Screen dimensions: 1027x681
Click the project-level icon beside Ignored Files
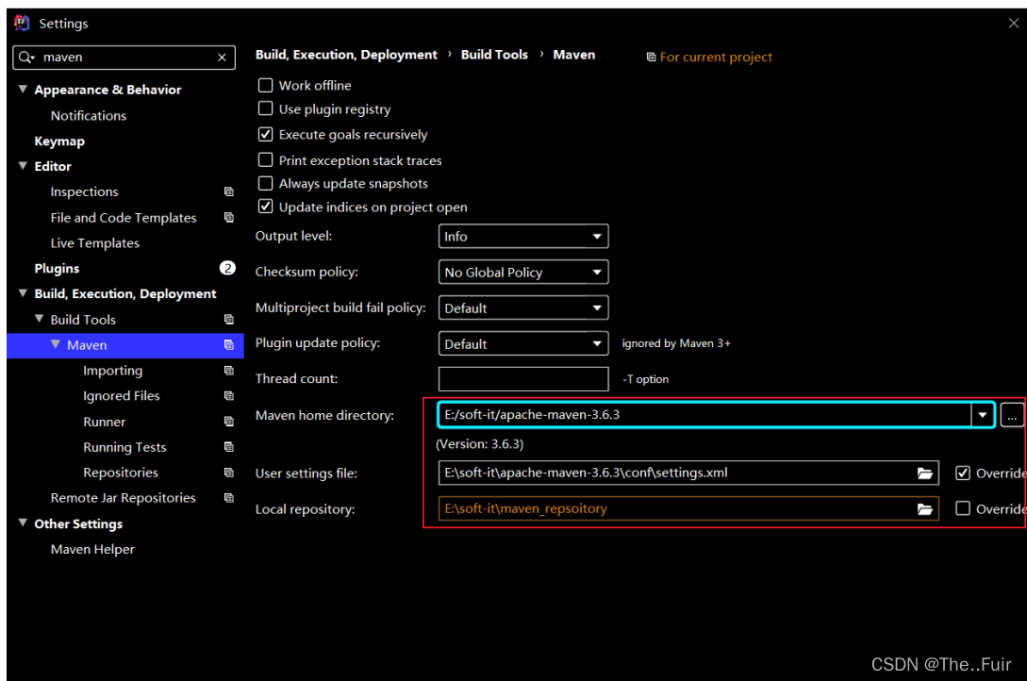click(x=228, y=396)
